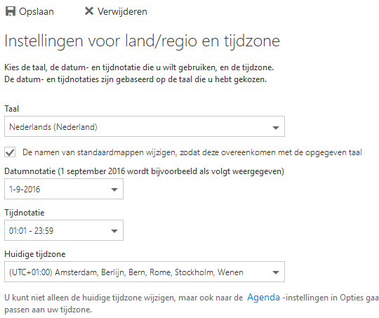Image resolution: width=379 pixels, height=318 pixels.
Task: Click the floppy disk save icon
Action: pos(10,11)
